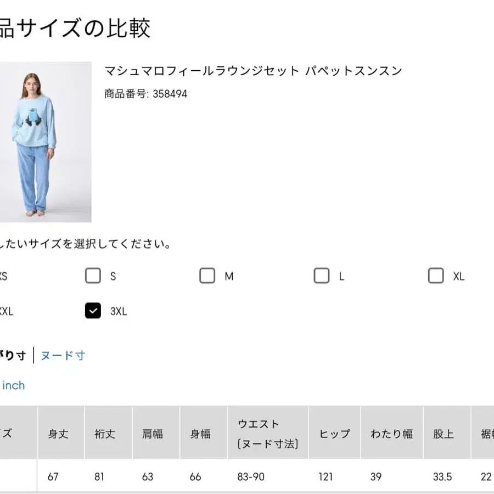Click the 商品番号 358494 product number

click(145, 94)
